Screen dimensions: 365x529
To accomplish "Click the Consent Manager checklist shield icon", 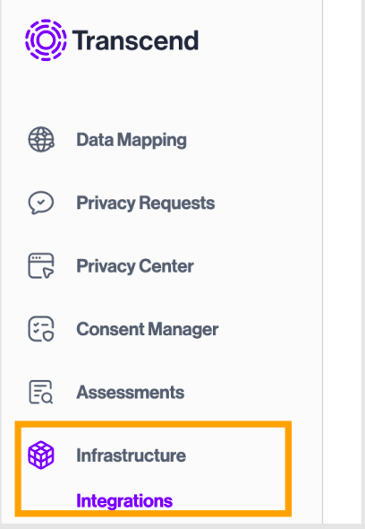I will (41, 329).
